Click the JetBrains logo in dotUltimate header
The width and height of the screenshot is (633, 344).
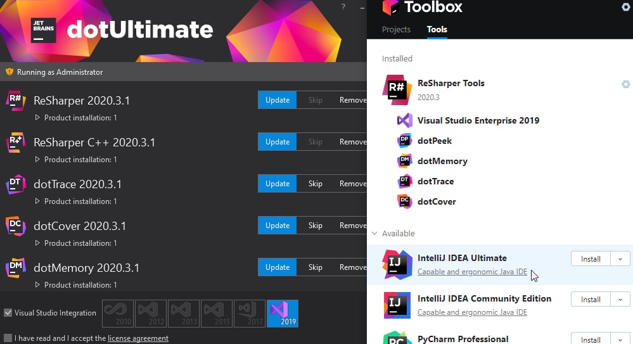point(44,30)
